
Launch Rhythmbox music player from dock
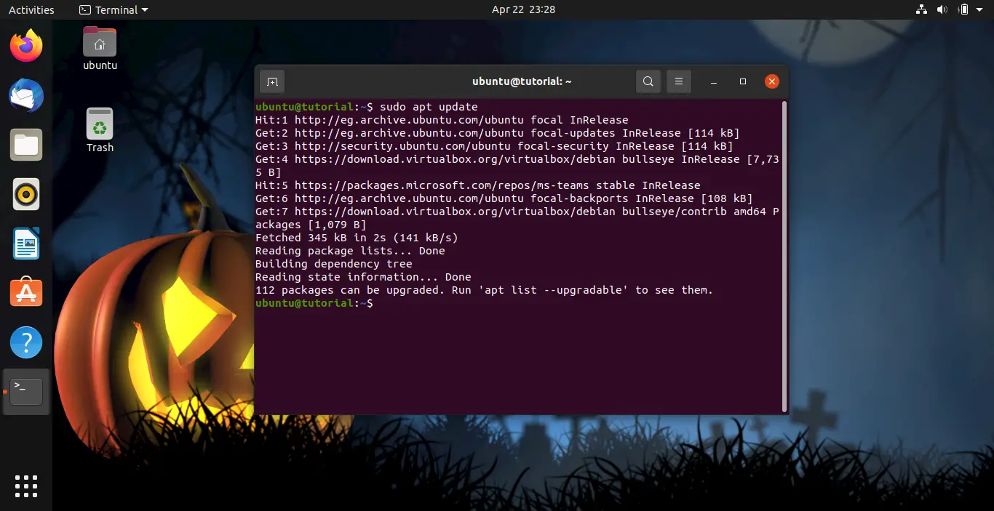pyautogui.click(x=26, y=194)
